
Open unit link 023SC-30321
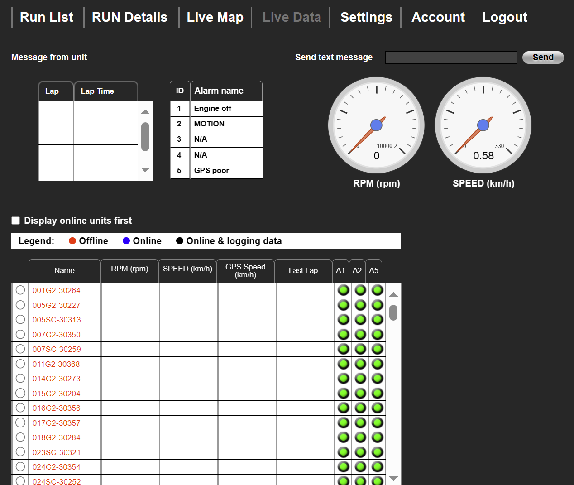click(x=57, y=452)
